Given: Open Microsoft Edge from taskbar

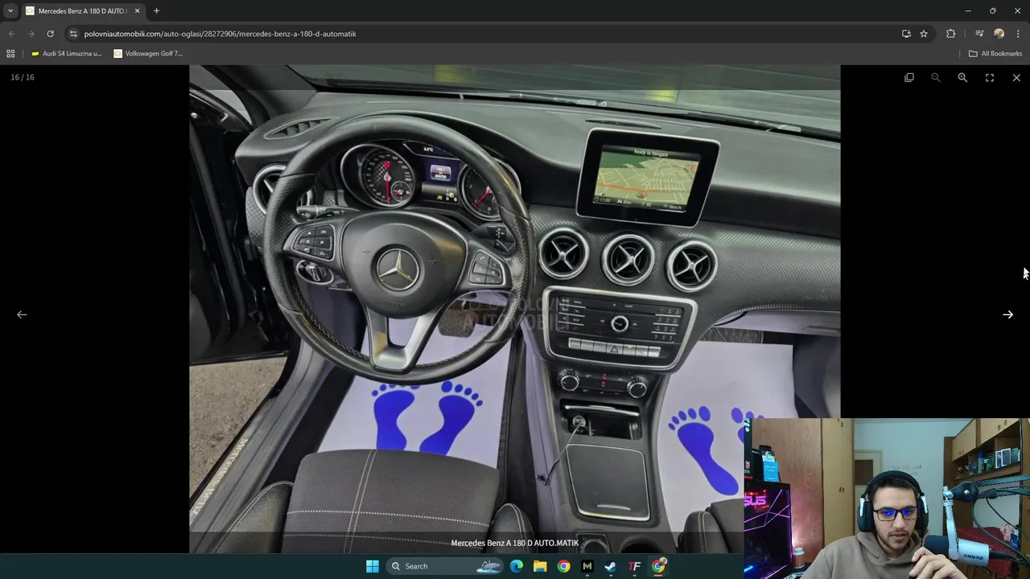Looking at the screenshot, I should click(x=517, y=566).
